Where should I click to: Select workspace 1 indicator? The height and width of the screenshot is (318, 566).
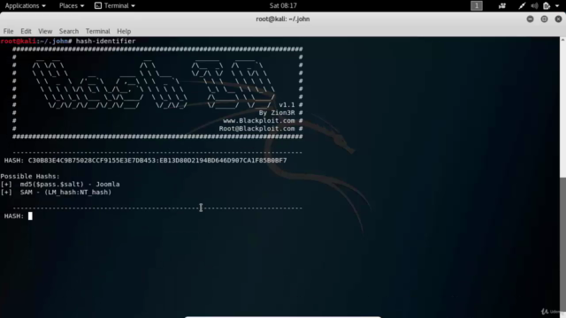pos(477,6)
